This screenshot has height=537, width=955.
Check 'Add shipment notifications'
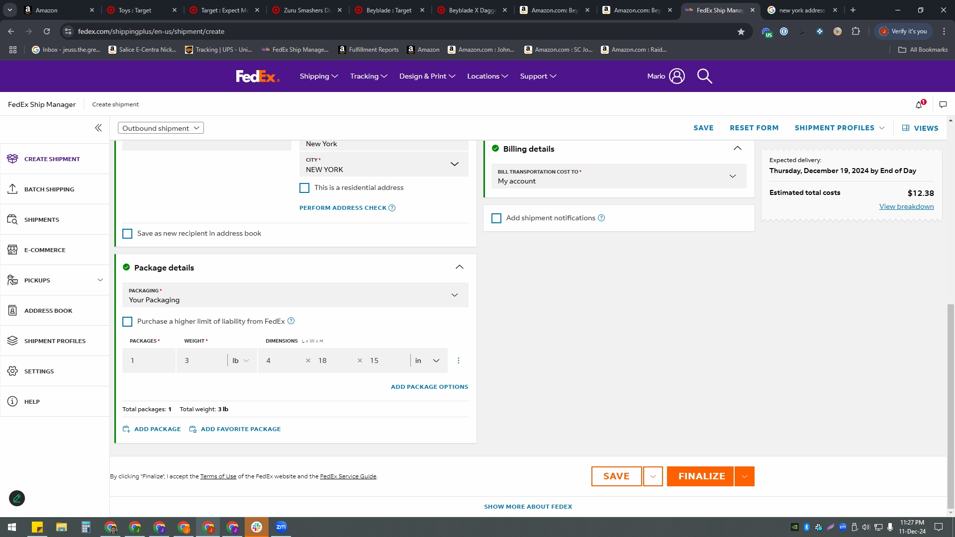pyautogui.click(x=496, y=218)
